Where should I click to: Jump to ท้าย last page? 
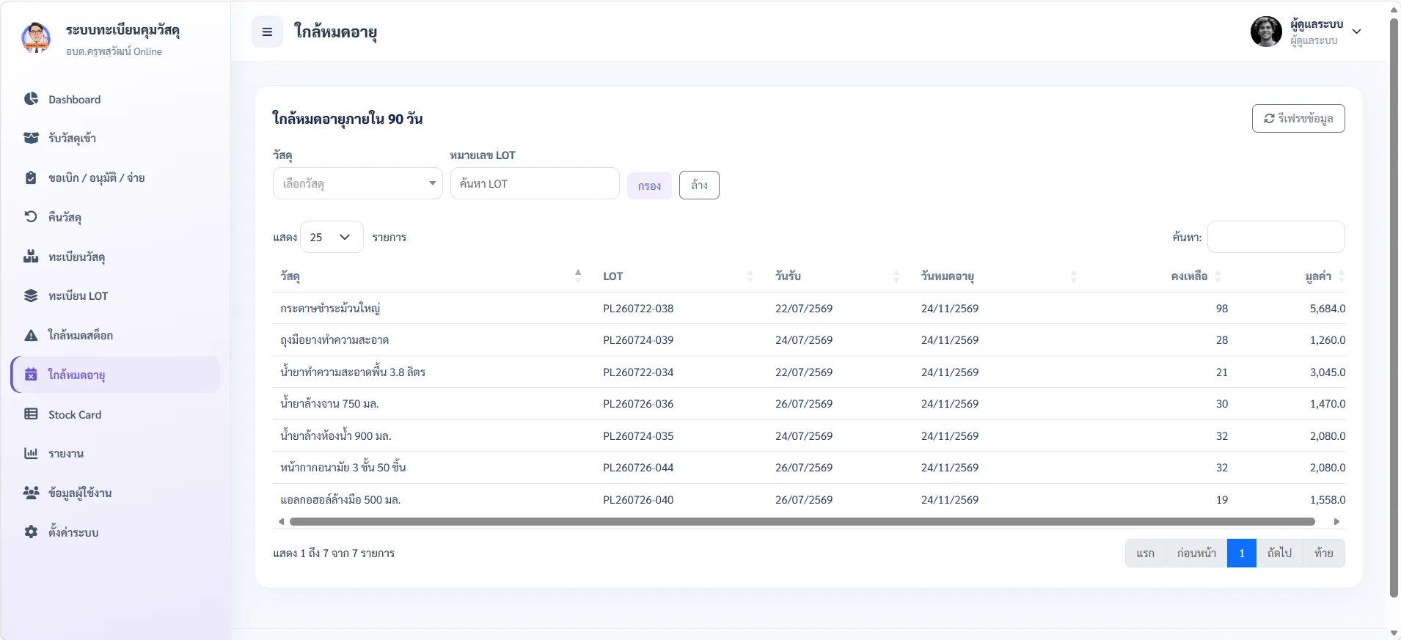[1324, 553]
